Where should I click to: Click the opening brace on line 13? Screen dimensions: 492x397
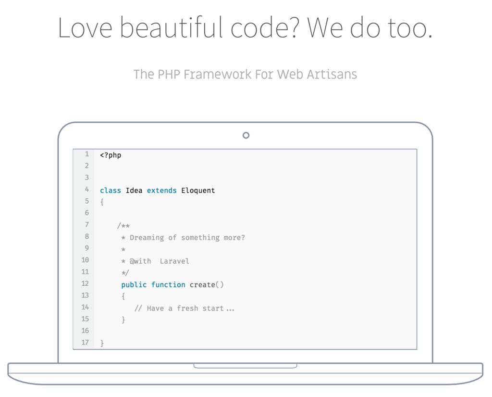(123, 296)
